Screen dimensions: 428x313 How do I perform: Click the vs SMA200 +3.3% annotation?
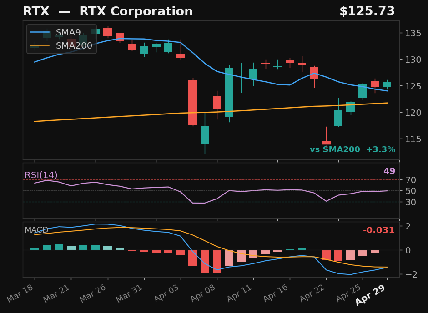click(x=352, y=149)
